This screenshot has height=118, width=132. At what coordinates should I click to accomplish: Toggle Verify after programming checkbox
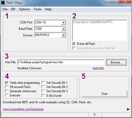(7, 83)
